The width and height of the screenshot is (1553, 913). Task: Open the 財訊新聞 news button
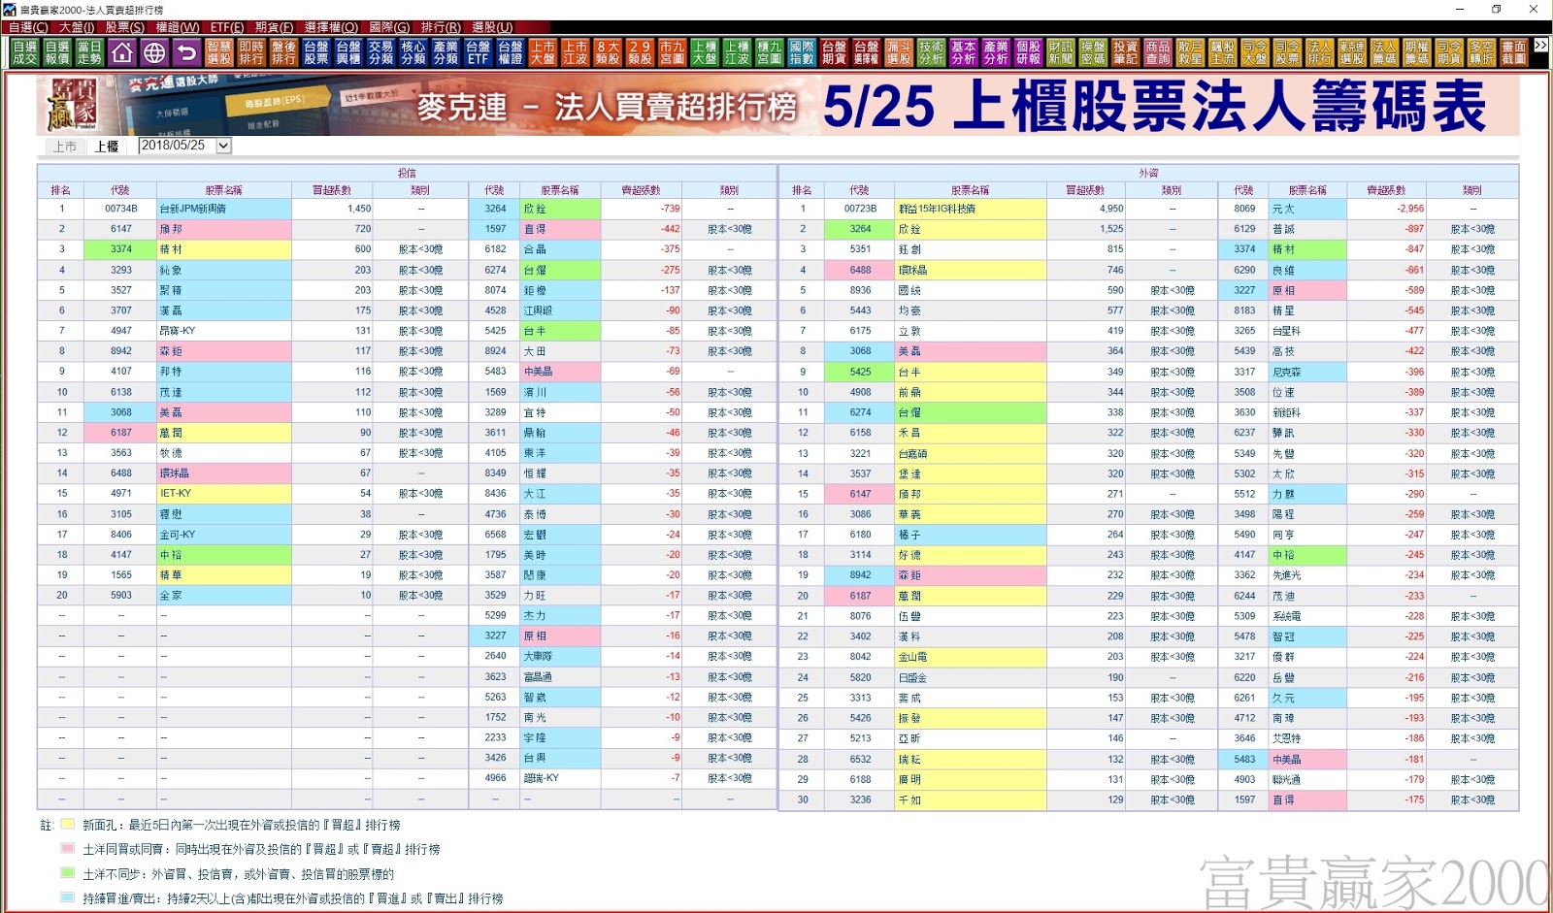[x=1061, y=52]
